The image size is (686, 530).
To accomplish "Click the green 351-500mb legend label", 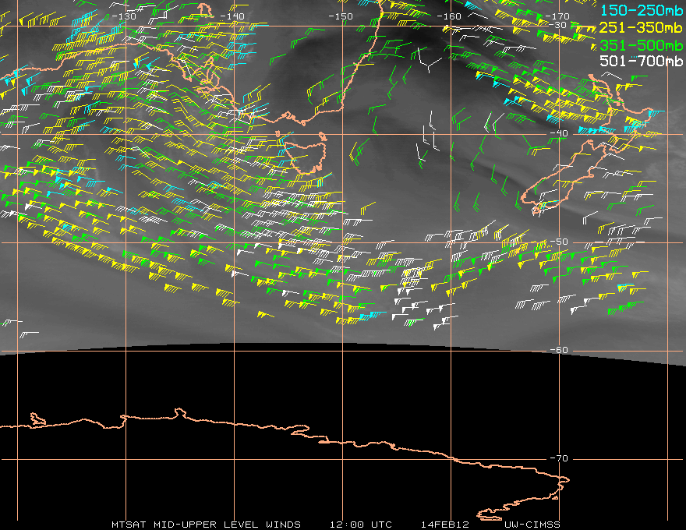I will tap(641, 45).
